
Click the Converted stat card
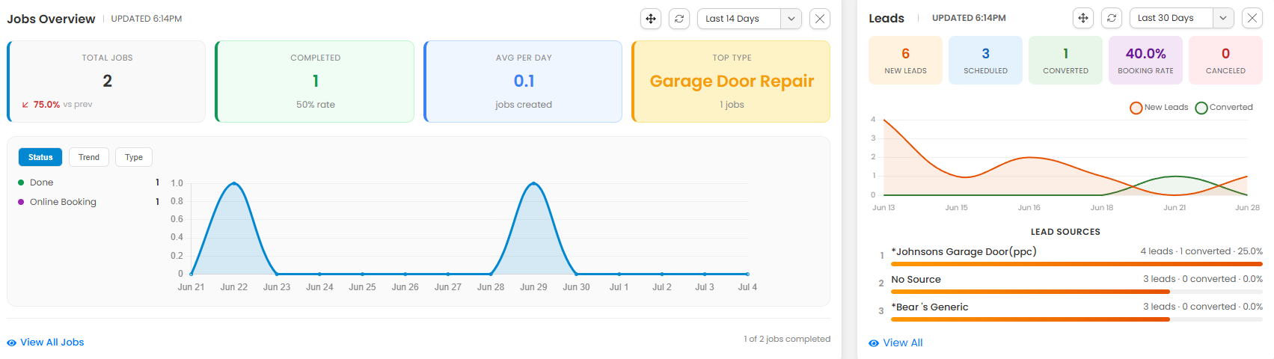pos(1065,61)
